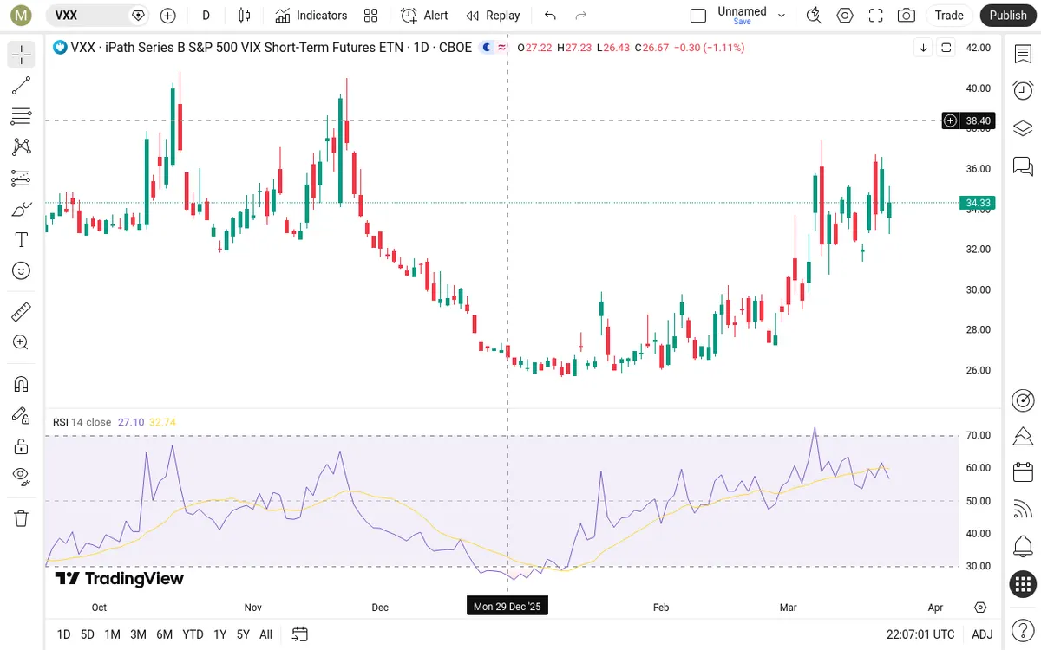Open the D interval selector
This screenshot has height=650, width=1041.
(x=206, y=15)
